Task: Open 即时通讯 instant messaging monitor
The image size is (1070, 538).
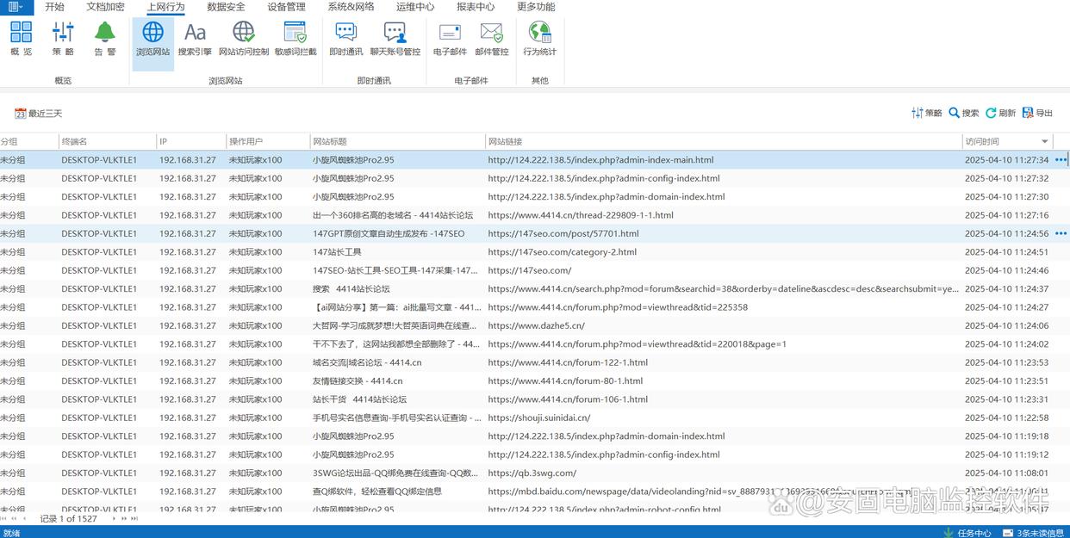Action: pyautogui.click(x=345, y=40)
